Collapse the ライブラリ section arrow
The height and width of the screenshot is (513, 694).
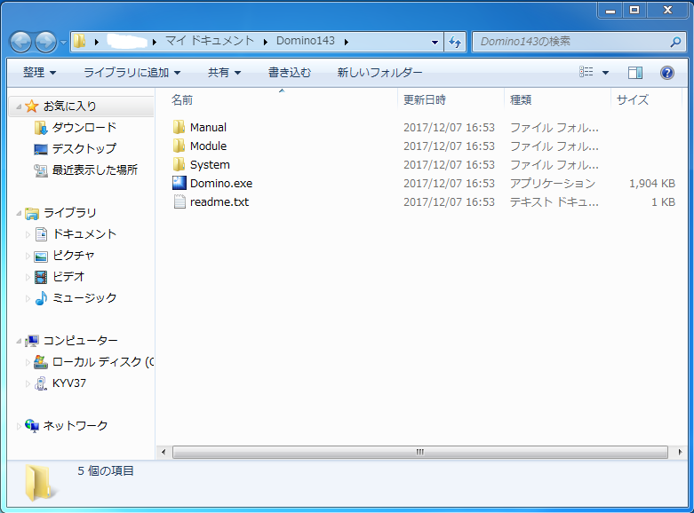point(19,213)
